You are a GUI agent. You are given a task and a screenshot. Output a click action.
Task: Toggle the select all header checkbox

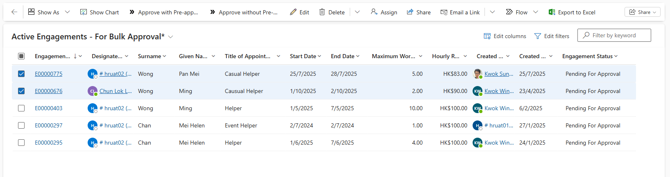click(x=21, y=56)
